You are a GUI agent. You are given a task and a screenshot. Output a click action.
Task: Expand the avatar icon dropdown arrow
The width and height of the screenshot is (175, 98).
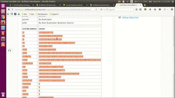click(168, 10)
